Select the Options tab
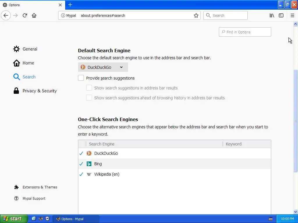298x223 pixels. pyautogui.click(x=32, y=5)
